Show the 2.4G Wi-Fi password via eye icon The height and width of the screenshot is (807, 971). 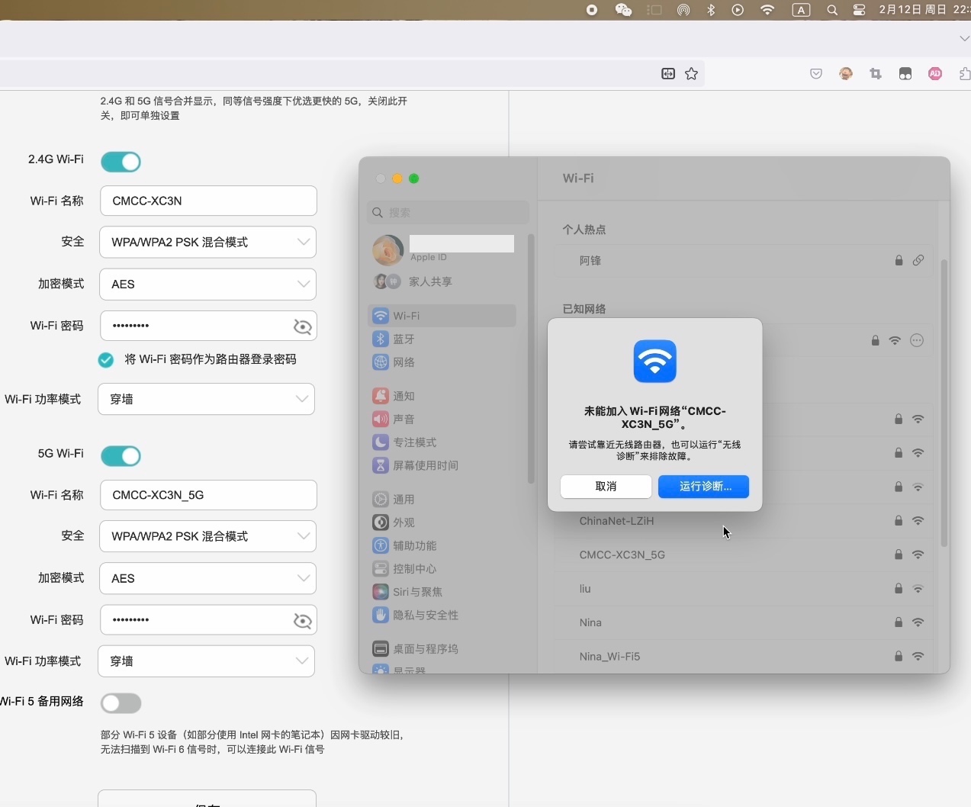[302, 326]
